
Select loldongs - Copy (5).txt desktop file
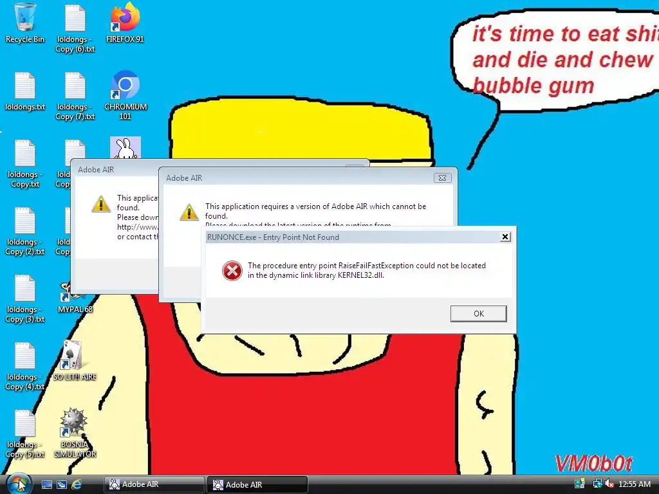click(25, 434)
